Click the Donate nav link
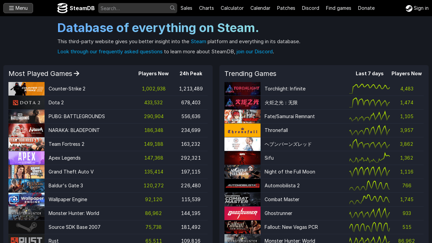432x243 pixels. point(366,8)
